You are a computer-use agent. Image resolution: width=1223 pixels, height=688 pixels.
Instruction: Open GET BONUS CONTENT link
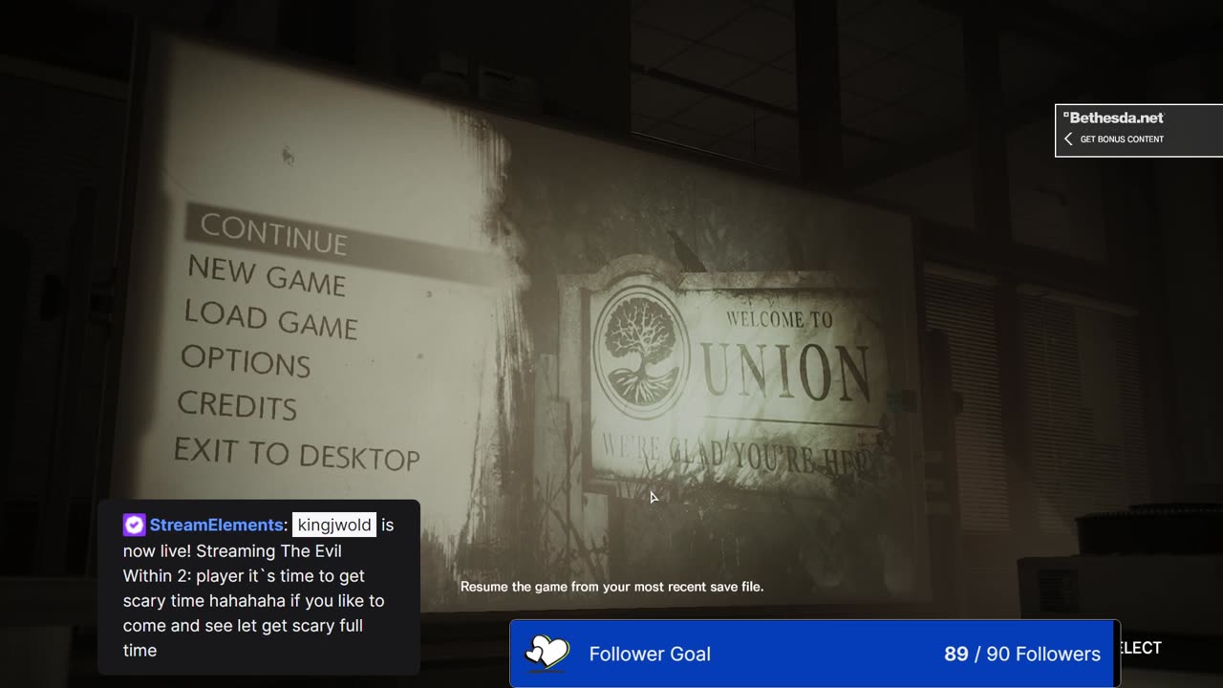[1122, 140]
